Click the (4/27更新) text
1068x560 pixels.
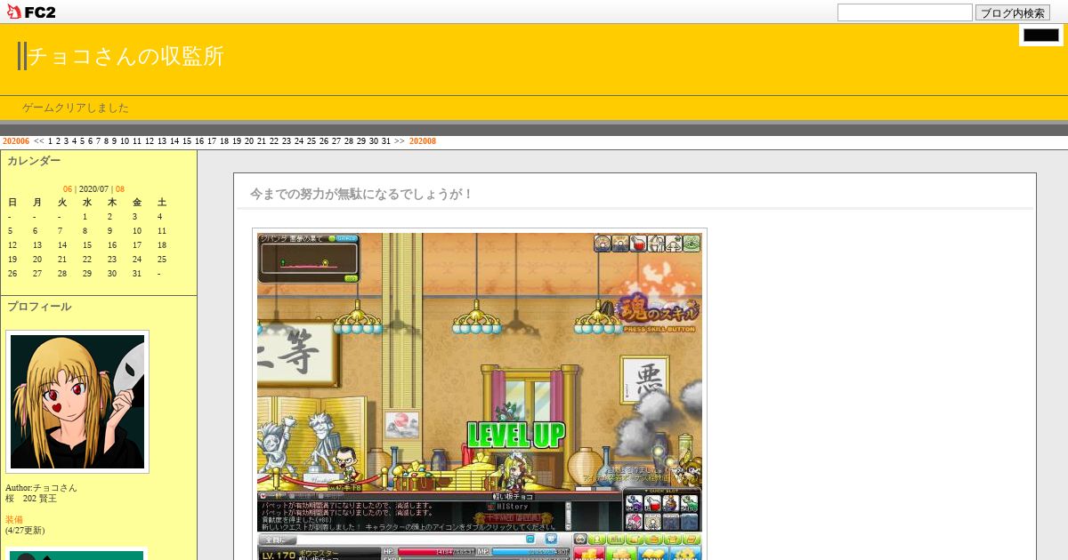pos(25,531)
